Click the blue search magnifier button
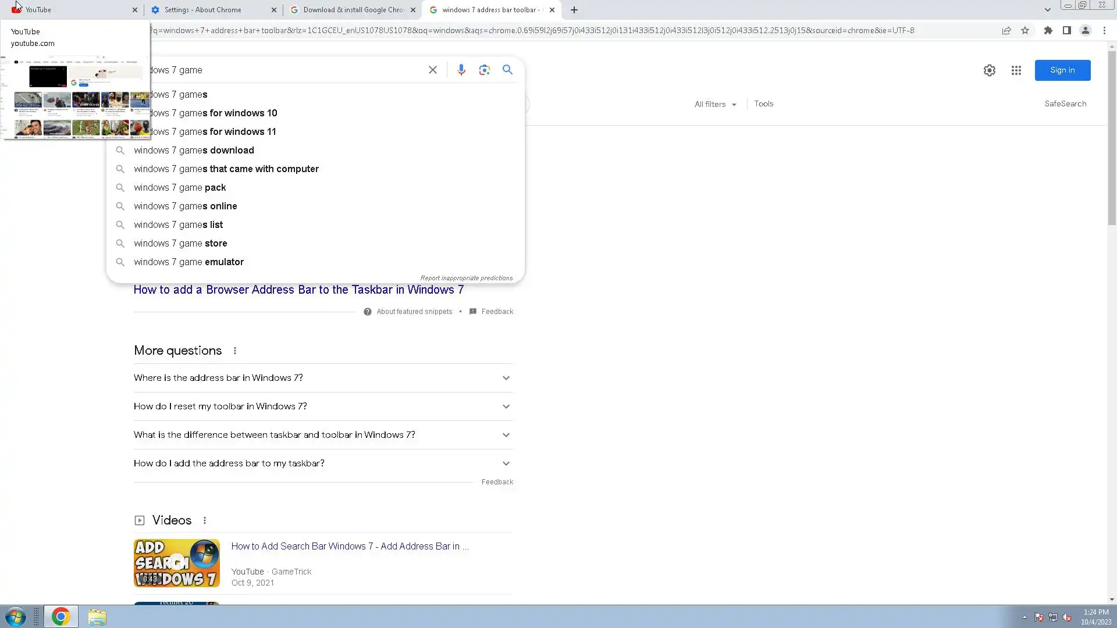This screenshot has height=628, width=1117. (507, 70)
